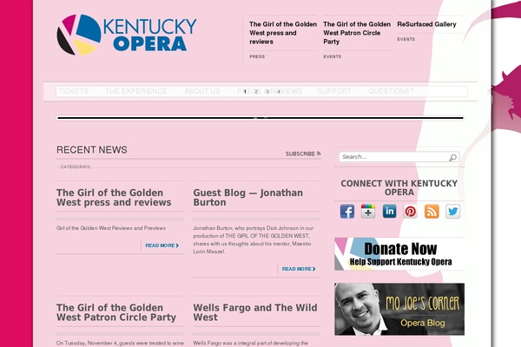Click EVENTS tag under Patron Circle Party header

333,56
